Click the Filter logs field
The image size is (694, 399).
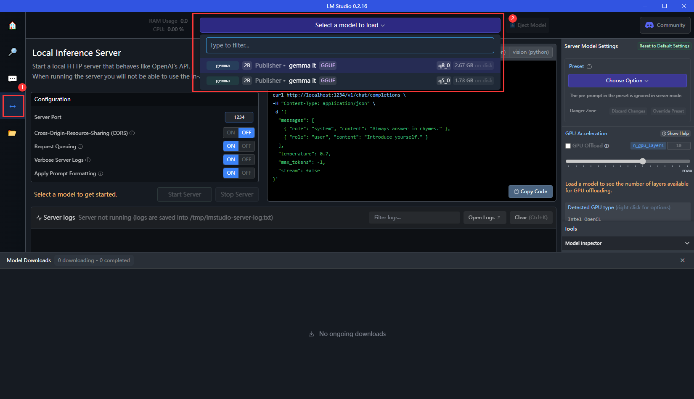coord(414,218)
